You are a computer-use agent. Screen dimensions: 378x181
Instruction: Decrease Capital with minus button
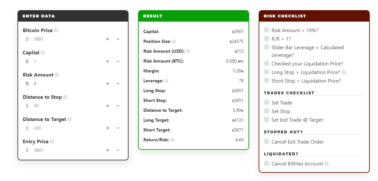[118, 61]
